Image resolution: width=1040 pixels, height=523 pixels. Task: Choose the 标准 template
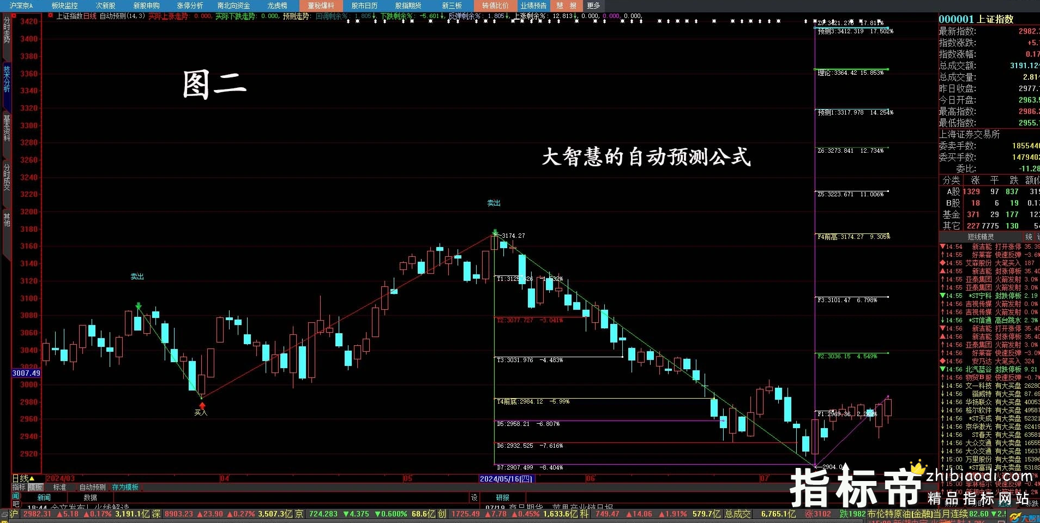(x=59, y=487)
